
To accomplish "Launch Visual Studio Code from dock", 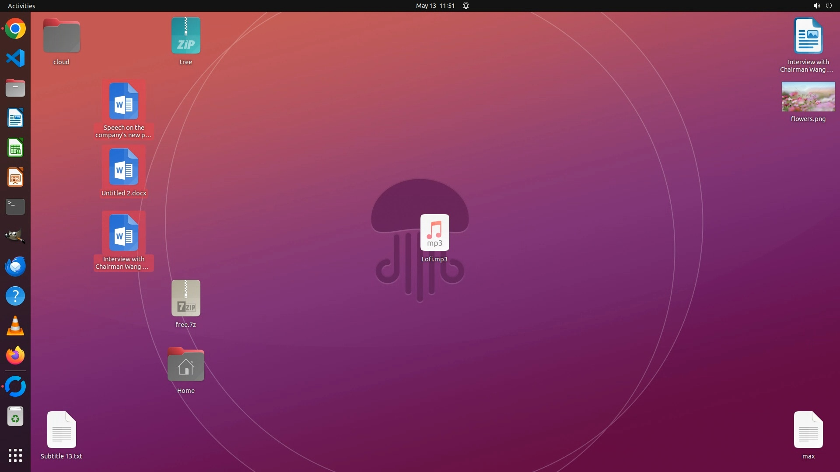I will (15, 59).
